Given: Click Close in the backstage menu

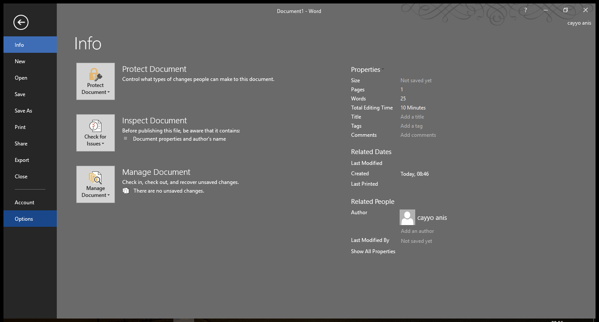Looking at the screenshot, I should [x=30, y=177].
